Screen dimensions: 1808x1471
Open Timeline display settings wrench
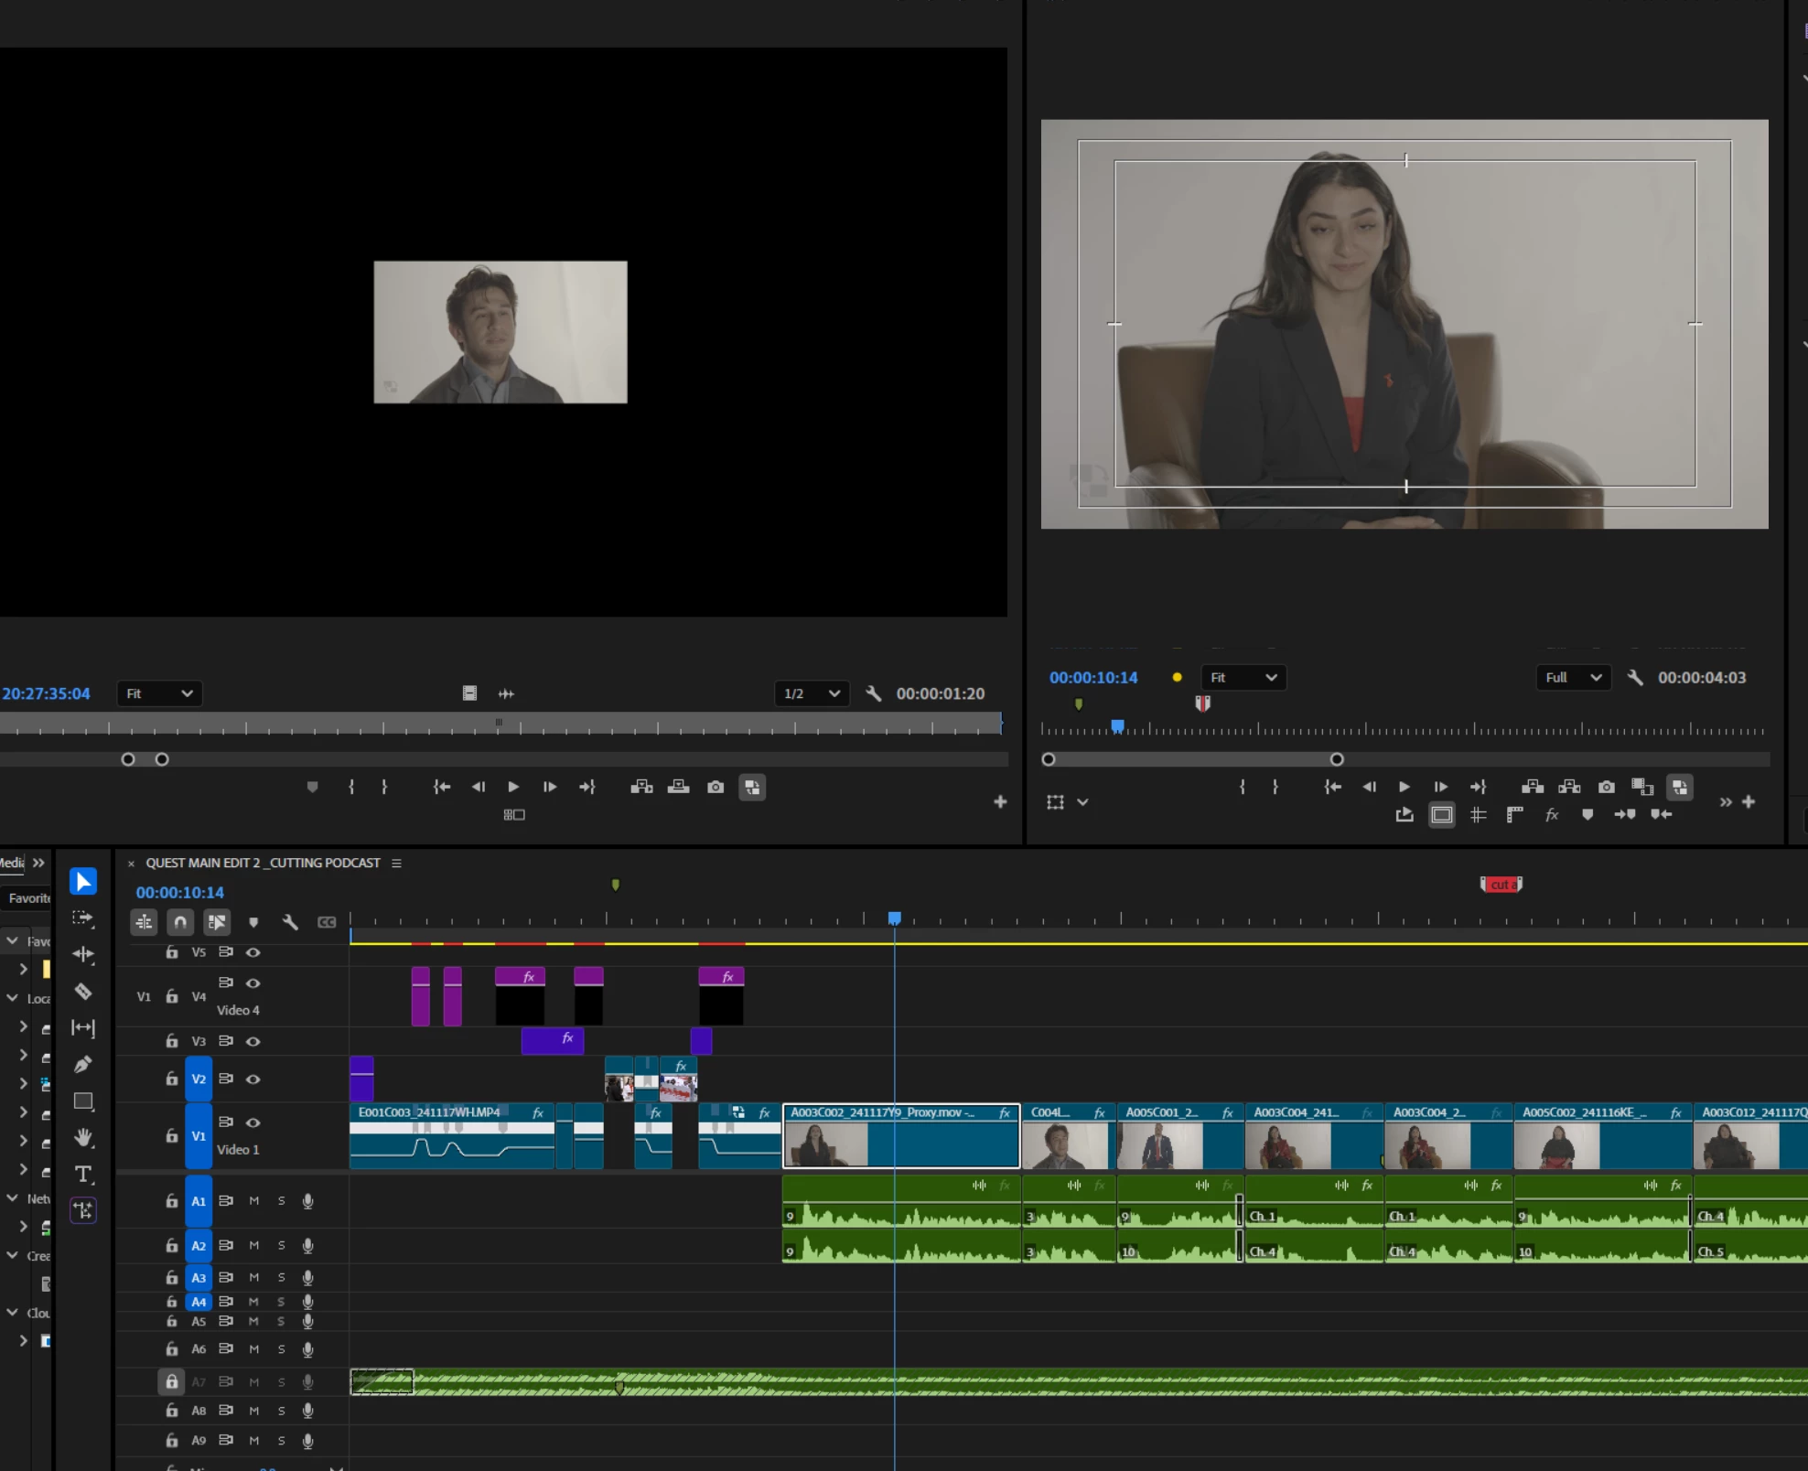(x=290, y=922)
